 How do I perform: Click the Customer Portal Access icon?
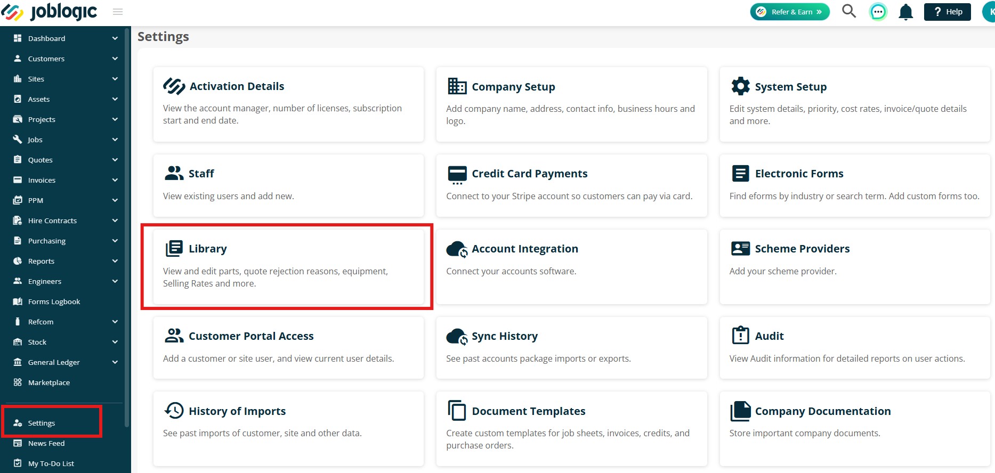click(x=174, y=336)
